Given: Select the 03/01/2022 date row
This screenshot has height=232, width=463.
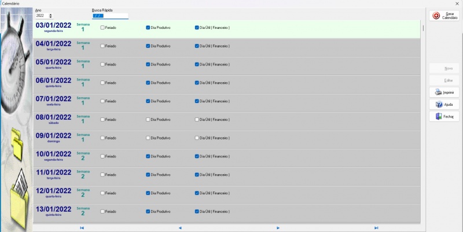Looking at the screenshot, I should 226,29.
